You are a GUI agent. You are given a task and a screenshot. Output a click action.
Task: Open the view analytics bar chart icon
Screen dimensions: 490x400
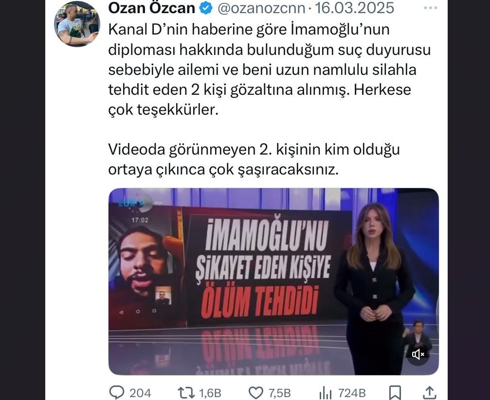coord(326,393)
